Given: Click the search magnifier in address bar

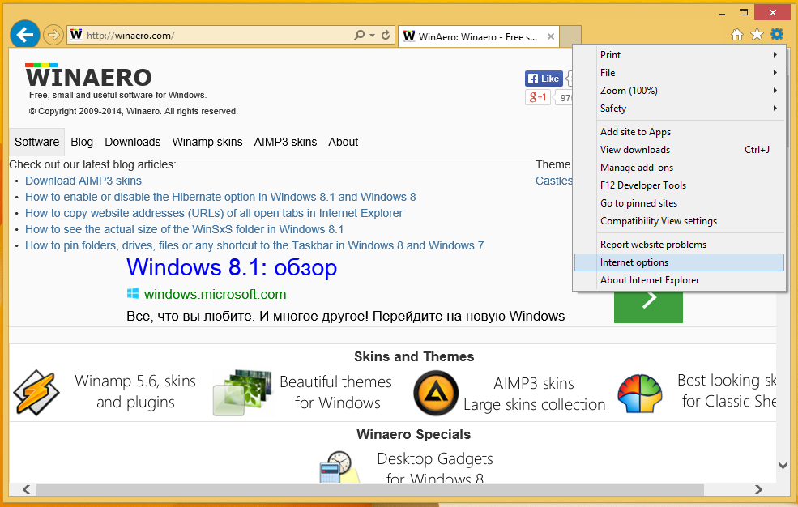Looking at the screenshot, I should (x=360, y=35).
